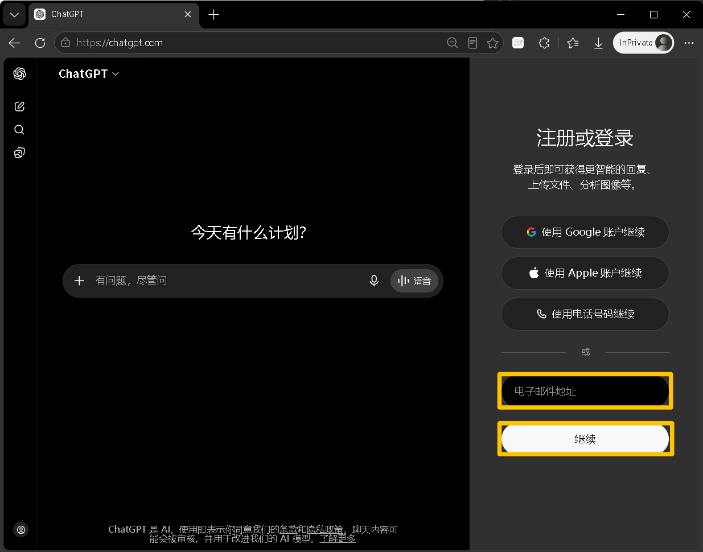This screenshot has height=552, width=703.
Task: Favorite this page with the star icon
Action: (x=493, y=43)
